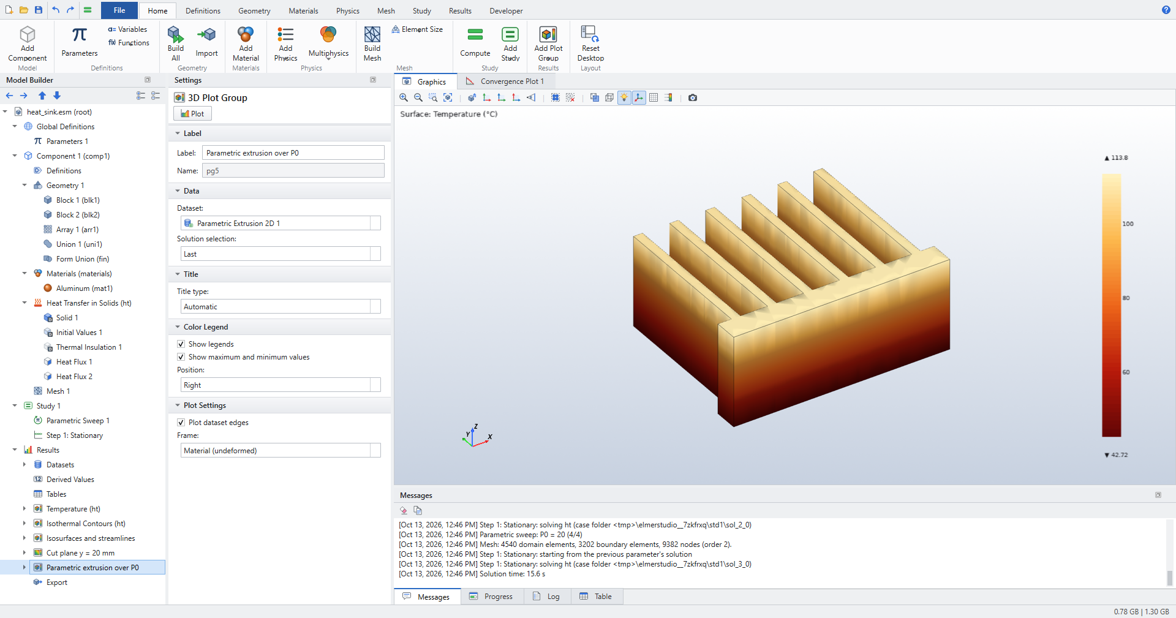Expand the Datasets tree node

[24, 465]
